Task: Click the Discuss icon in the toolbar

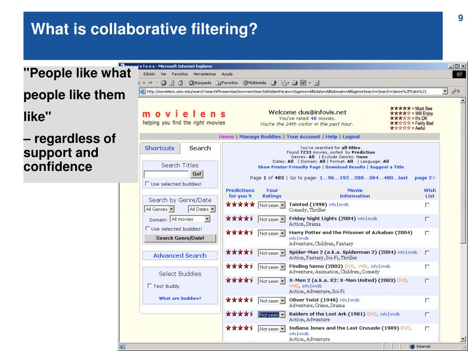Action: coord(317,83)
